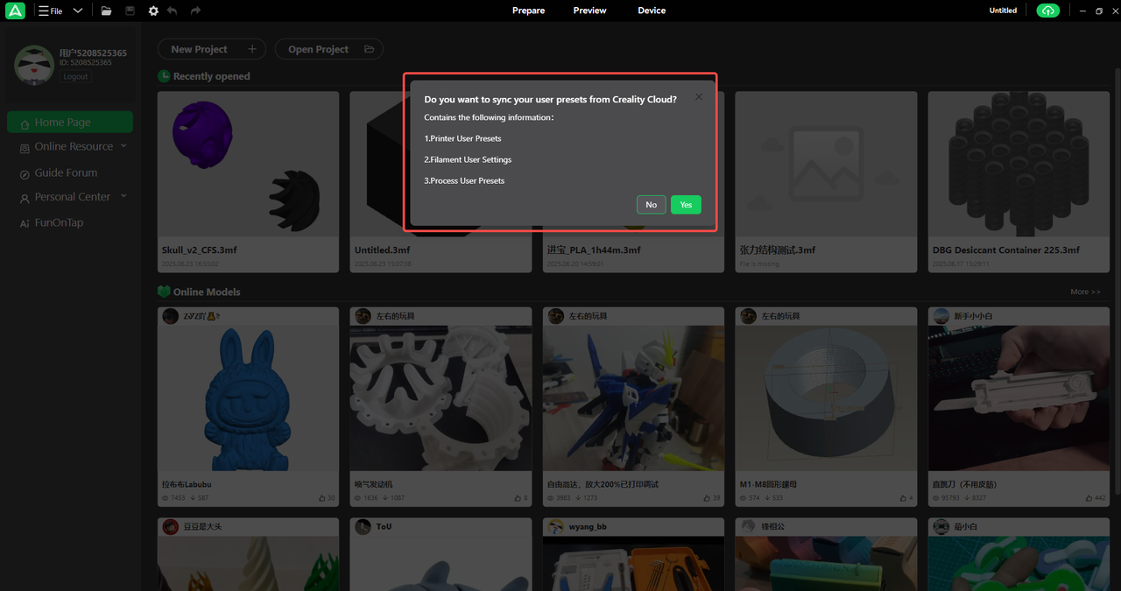This screenshot has height=591, width=1121.
Task: Click the like icon on Labubu card
Action: [x=322, y=498]
